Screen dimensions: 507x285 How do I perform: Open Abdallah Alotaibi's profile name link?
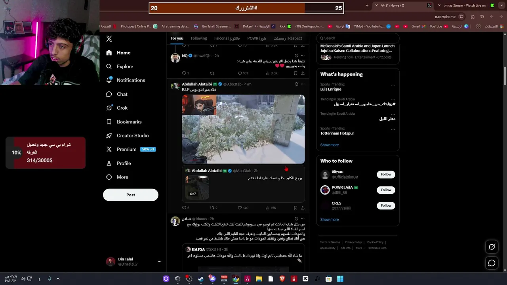pos(196,84)
